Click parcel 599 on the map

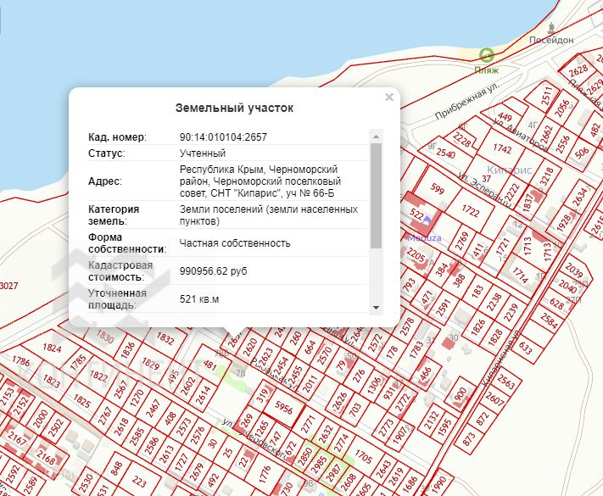(x=438, y=188)
